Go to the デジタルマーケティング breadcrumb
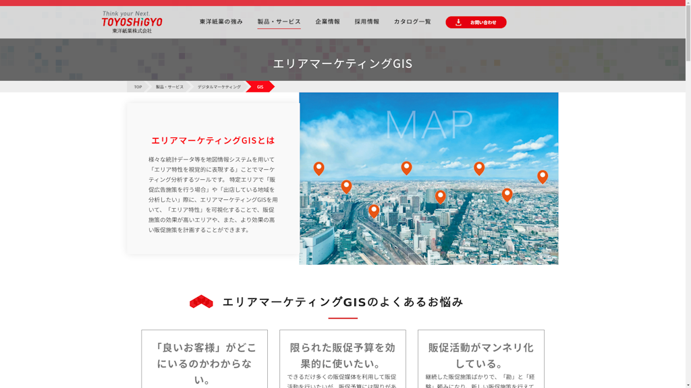This screenshot has height=388, width=691. pos(219,87)
